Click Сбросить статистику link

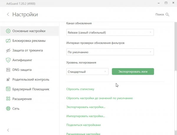(x=80, y=89)
